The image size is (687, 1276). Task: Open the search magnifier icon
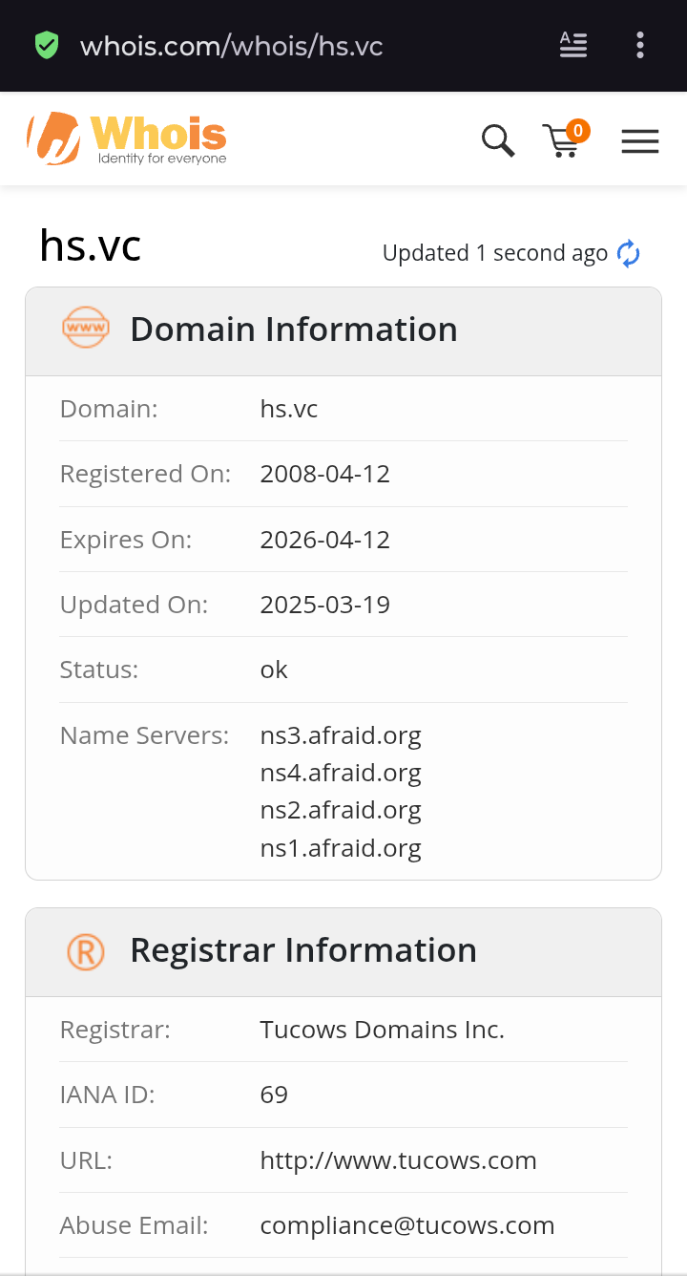coord(497,141)
